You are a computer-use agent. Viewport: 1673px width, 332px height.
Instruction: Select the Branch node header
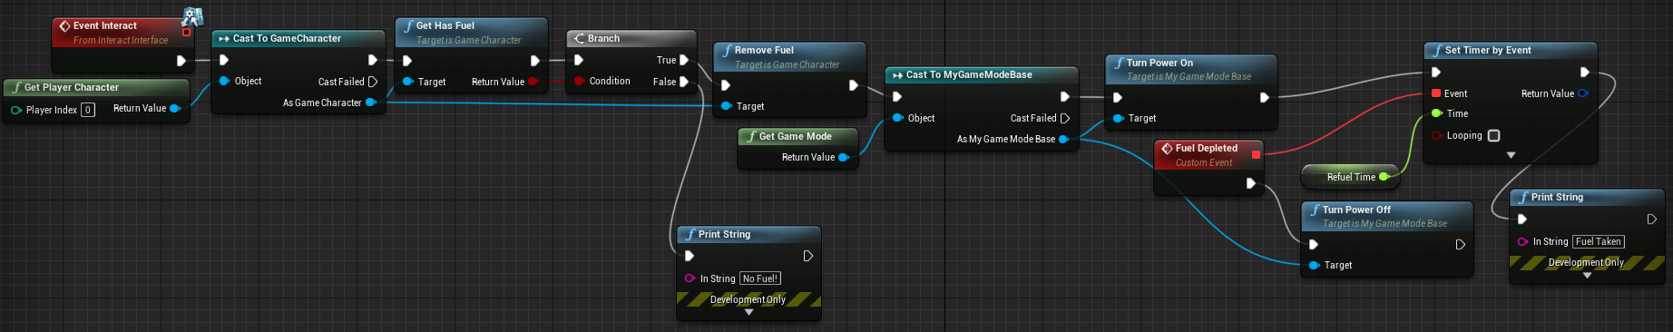[x=631, y=38]
